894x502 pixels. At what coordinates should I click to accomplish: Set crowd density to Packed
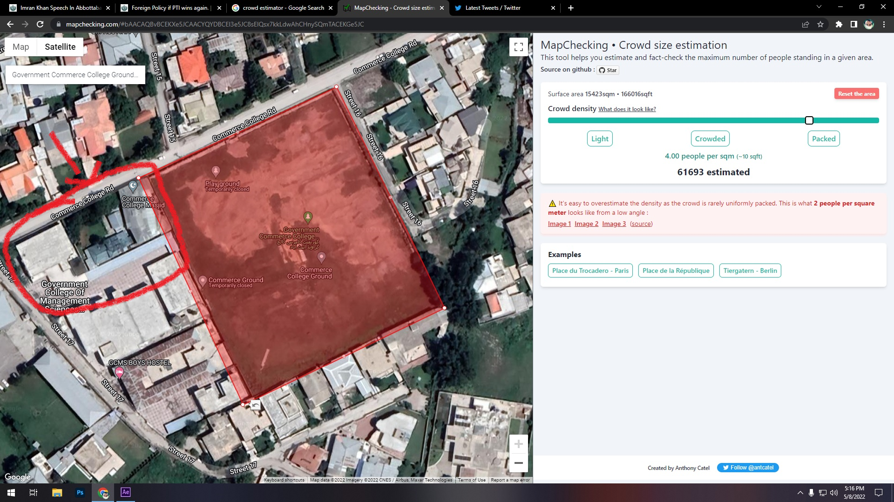coord(824,139)
